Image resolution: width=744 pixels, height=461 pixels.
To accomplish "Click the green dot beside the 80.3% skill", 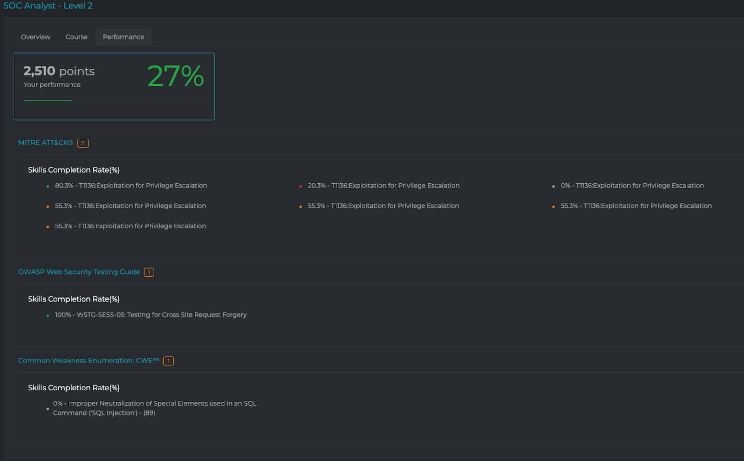I will point(47,186).
